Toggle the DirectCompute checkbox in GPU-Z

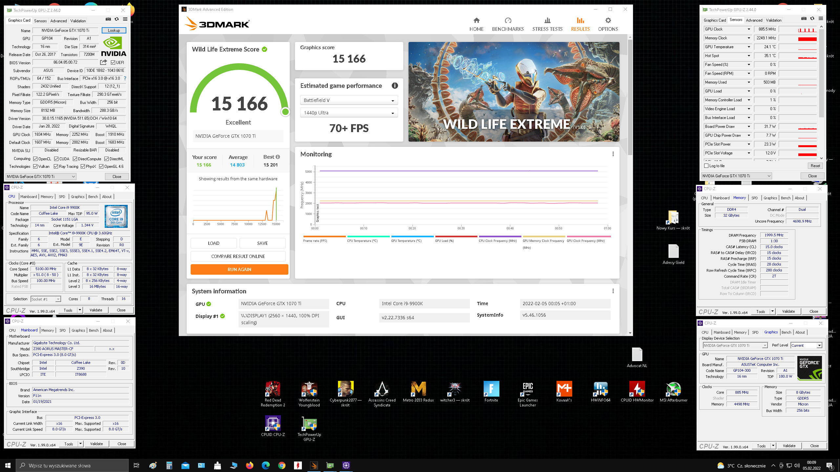[x=75, y=159]
